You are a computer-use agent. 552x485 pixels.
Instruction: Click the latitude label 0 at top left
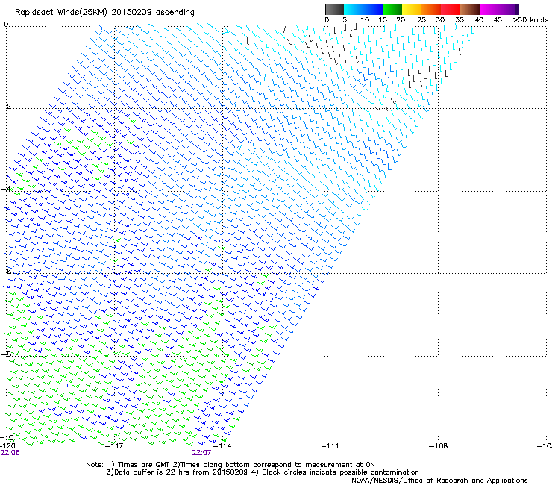click(x=6, y=25)
